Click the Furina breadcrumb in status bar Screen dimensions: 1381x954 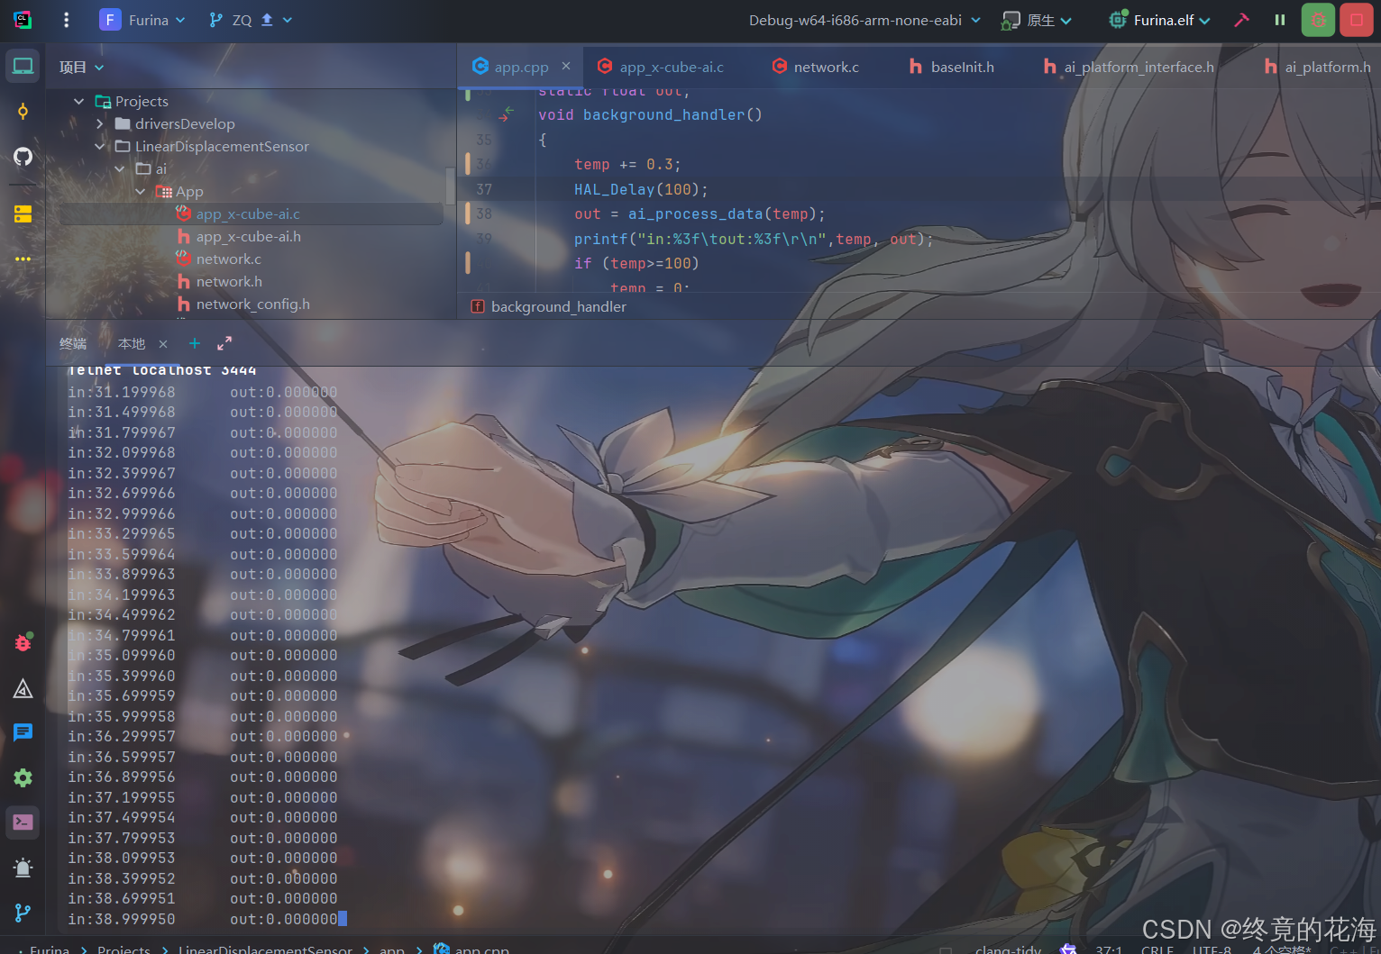point(49,949)
